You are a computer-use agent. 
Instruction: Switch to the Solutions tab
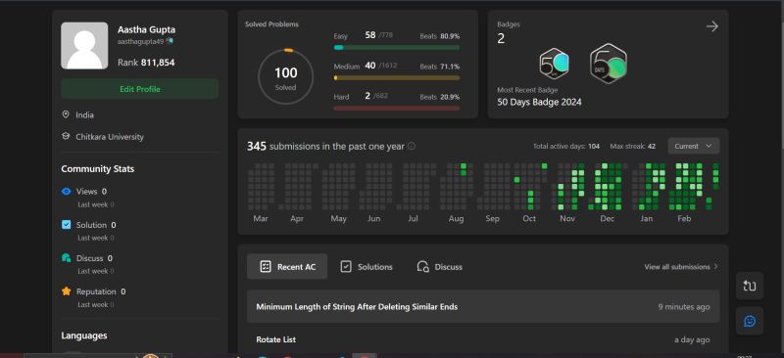[367, 267]
